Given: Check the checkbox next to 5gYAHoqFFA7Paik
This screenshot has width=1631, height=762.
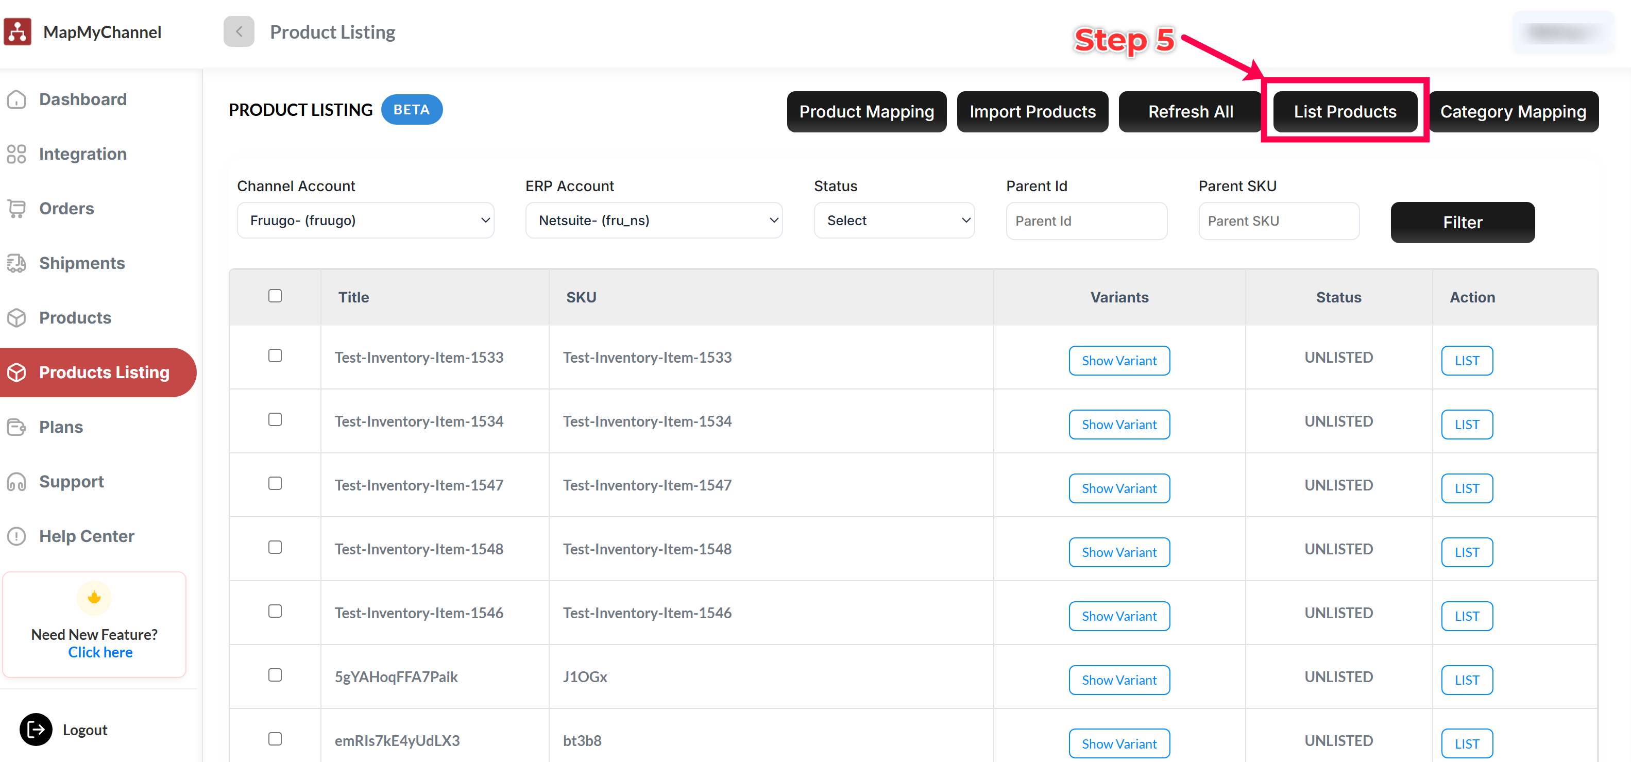Looking at the screenshot, I should pyautogui.click(x=275, y=675).
